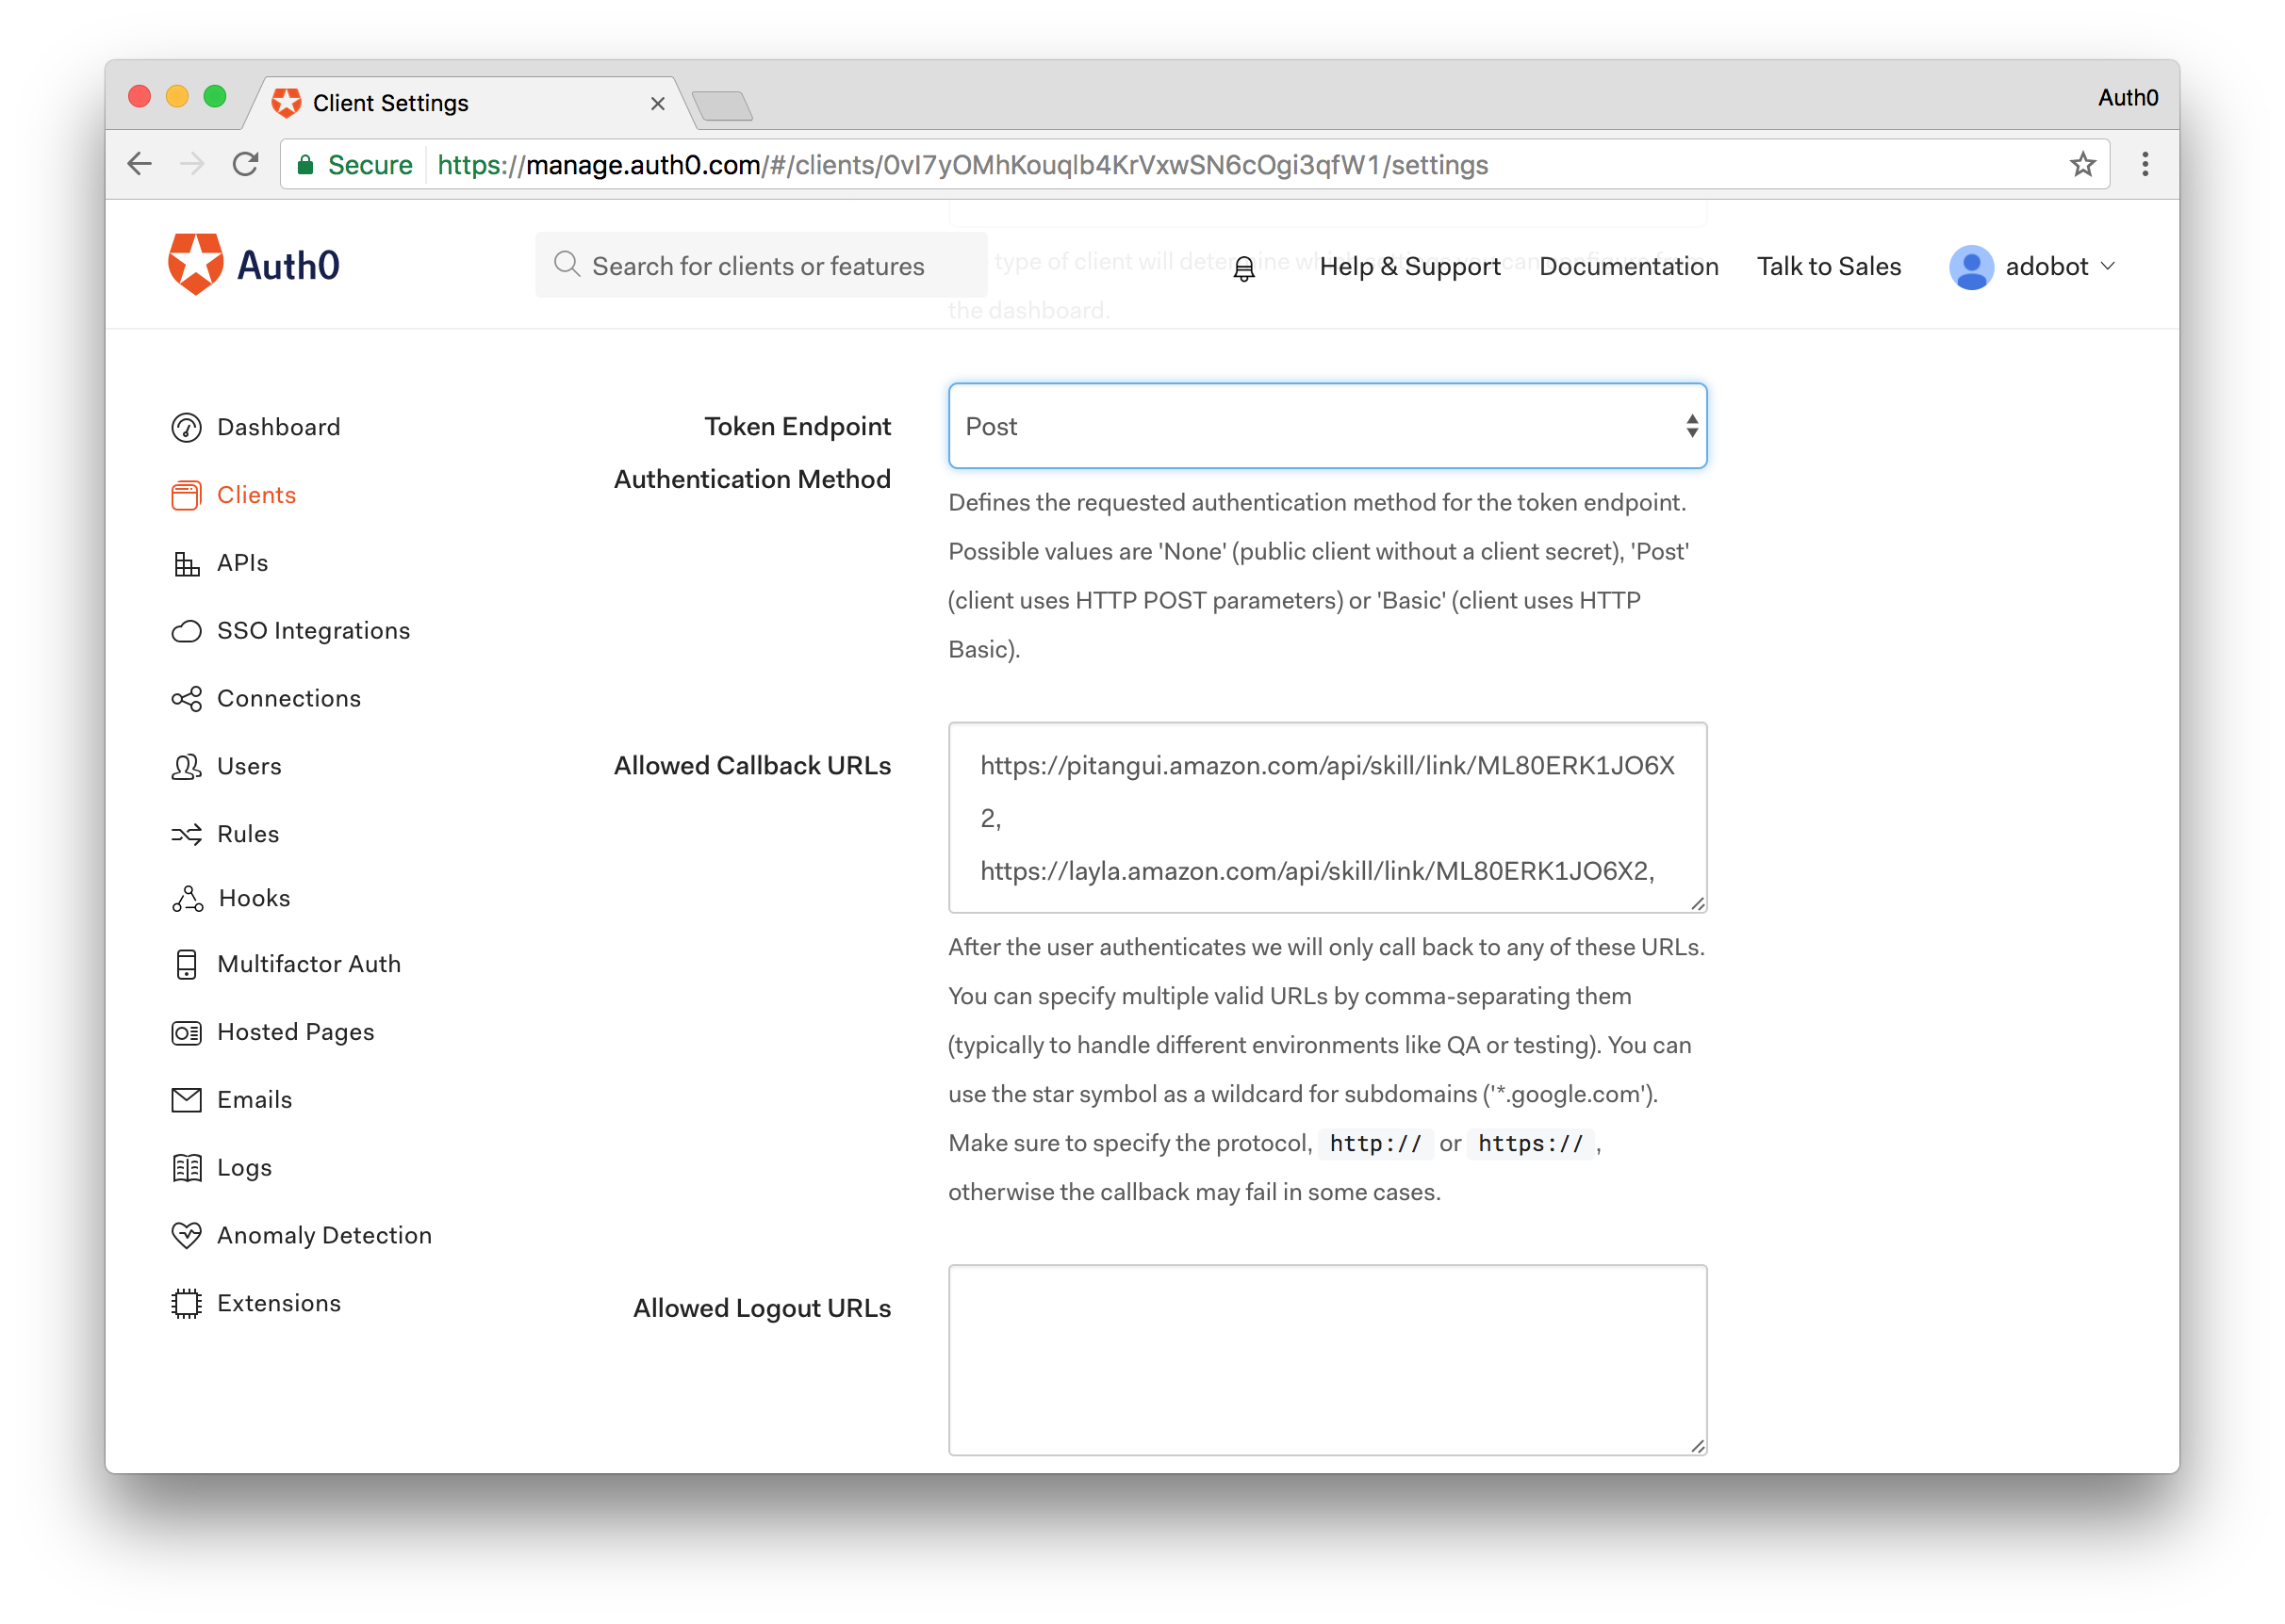Screen dimensions: 2285x1624
Task: Bookmark page with star icon
Action: coord(2082,165)
